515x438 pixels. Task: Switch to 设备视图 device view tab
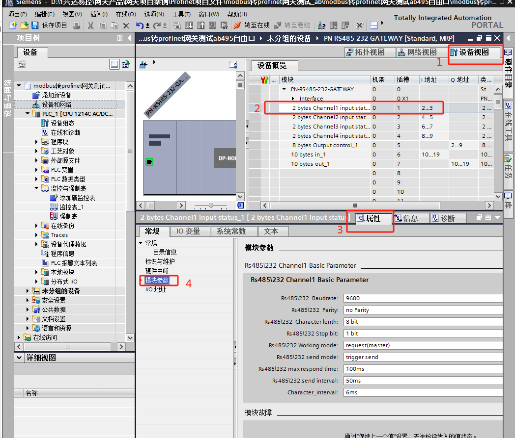(x=474, y=52)
